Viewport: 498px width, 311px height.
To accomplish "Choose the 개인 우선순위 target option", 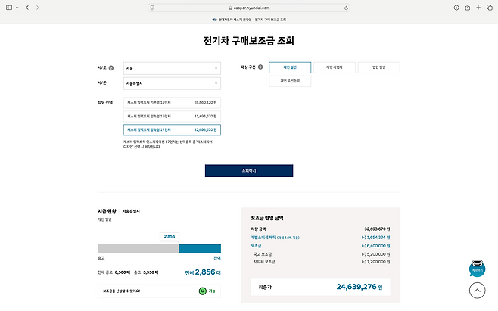I will (290, 80).
